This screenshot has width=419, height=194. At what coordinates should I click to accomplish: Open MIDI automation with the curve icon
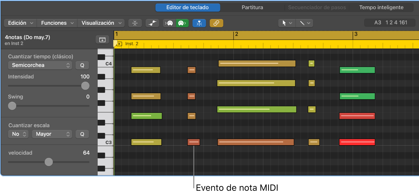click(152, 23)
